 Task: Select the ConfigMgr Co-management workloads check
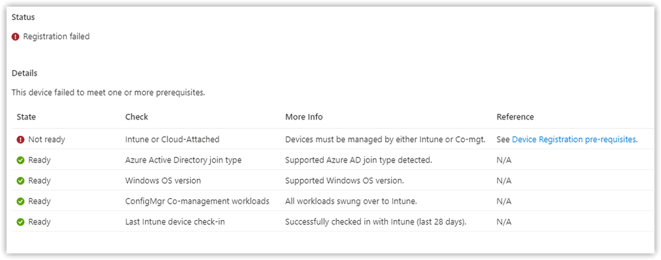click(x=197, y=202)
